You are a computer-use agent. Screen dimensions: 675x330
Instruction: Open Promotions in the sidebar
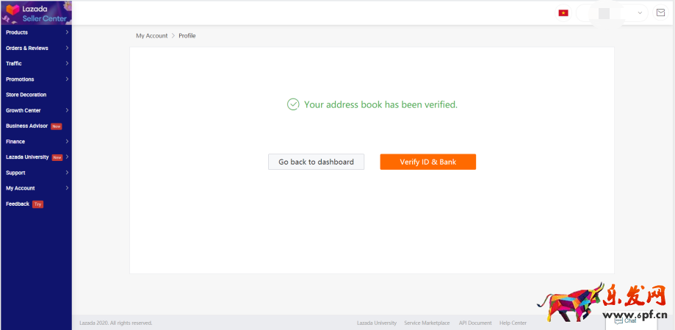tap(20, 79)
